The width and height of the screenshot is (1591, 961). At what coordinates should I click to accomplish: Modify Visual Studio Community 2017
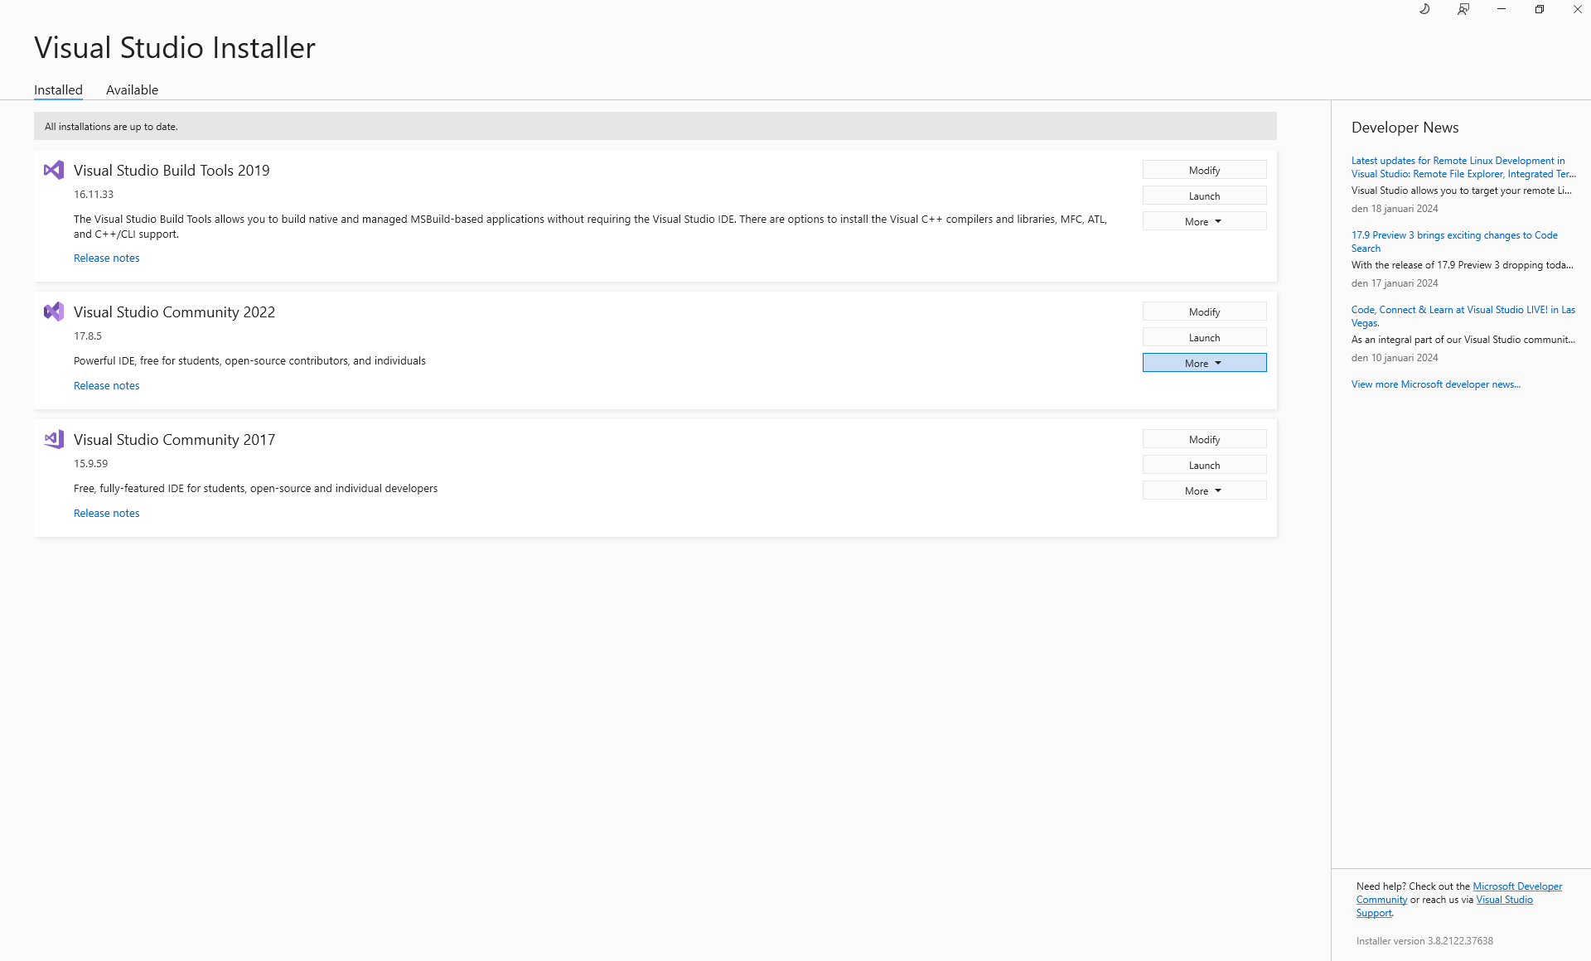point(1204,439)
